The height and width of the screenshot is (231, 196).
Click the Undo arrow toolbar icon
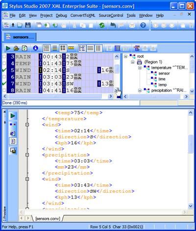coord(113,25)
